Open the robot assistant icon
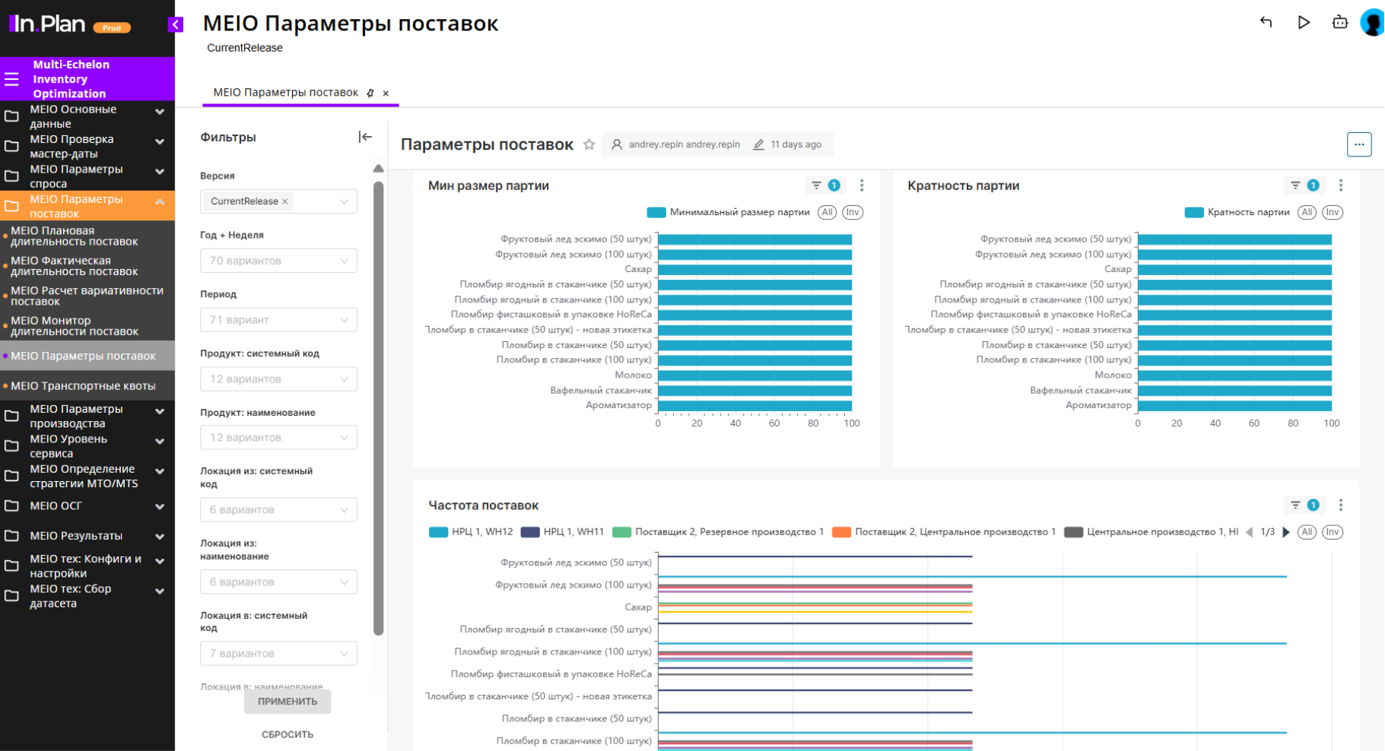Screen dimensions: 1385x751 [1340, 22]
